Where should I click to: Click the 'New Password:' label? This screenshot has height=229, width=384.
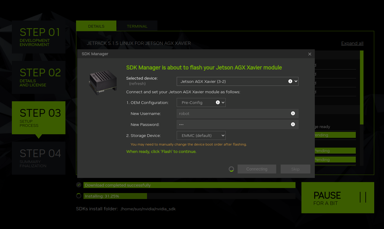(145, 124)
